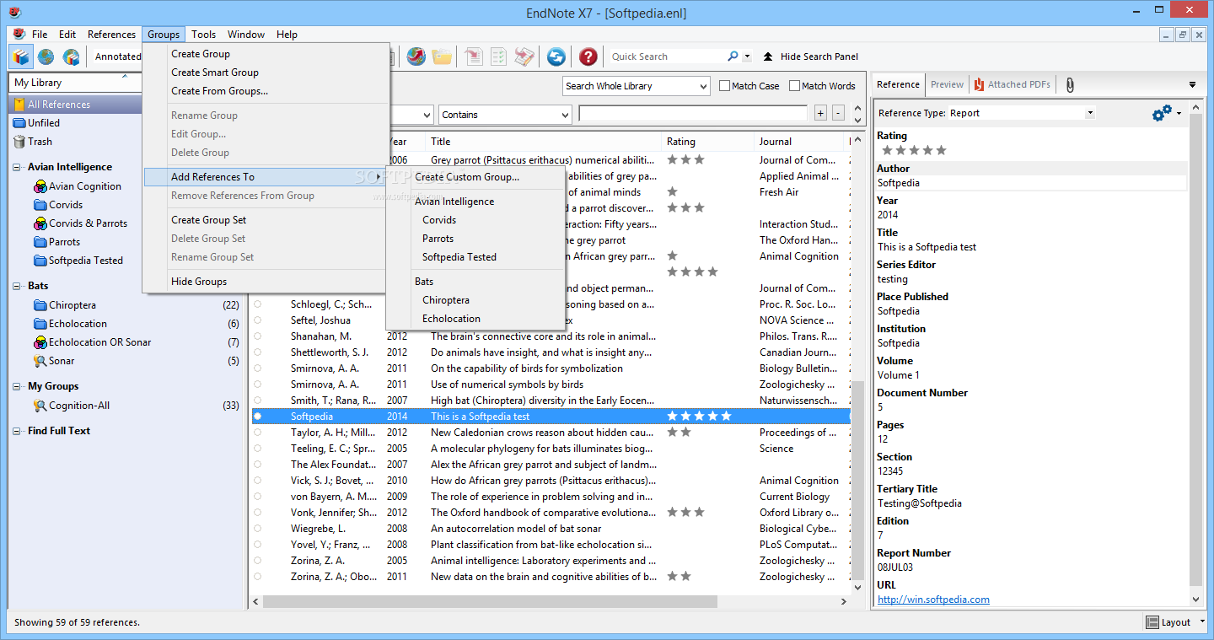
Task: Switch to Online Search Mode globe icon
Action: pyautogui.click(x=46, y=56)
